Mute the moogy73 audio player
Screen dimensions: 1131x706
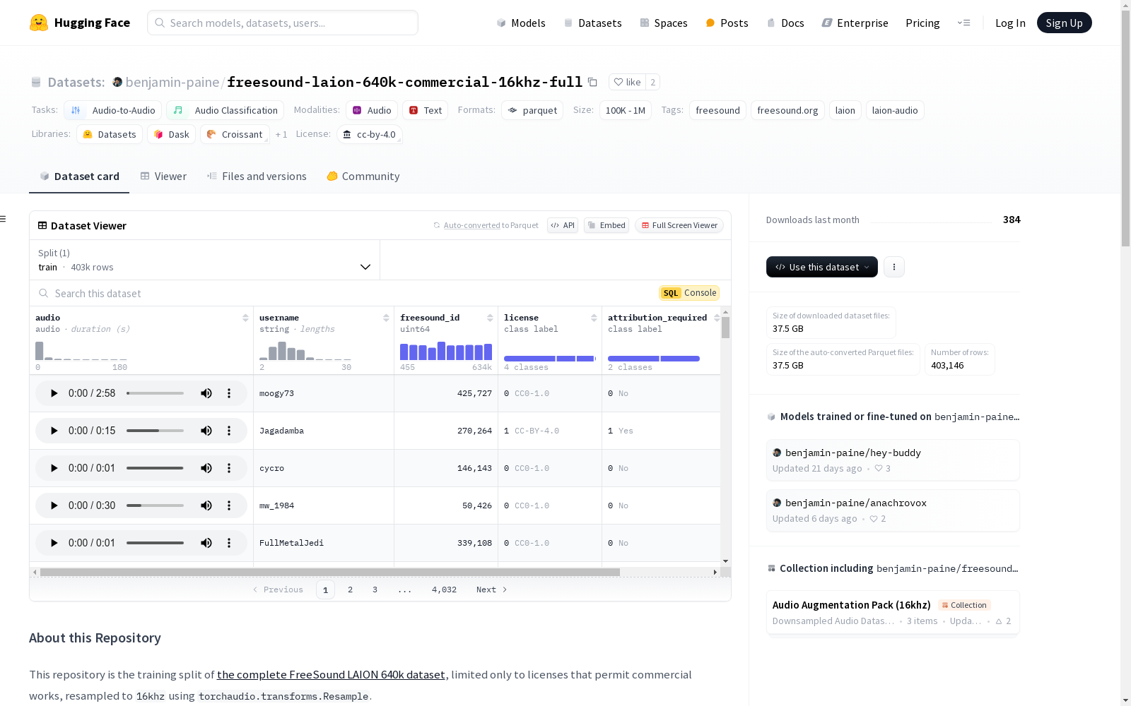tap(206, 393)
